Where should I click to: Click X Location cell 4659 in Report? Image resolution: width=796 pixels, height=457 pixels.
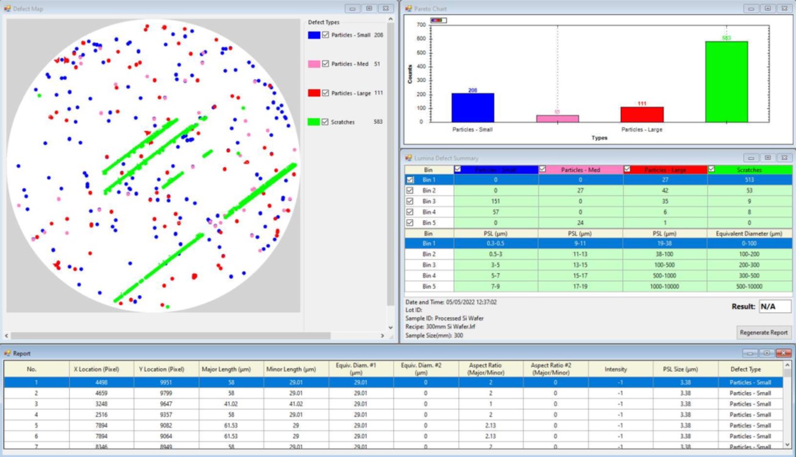[x=102, y=393]
